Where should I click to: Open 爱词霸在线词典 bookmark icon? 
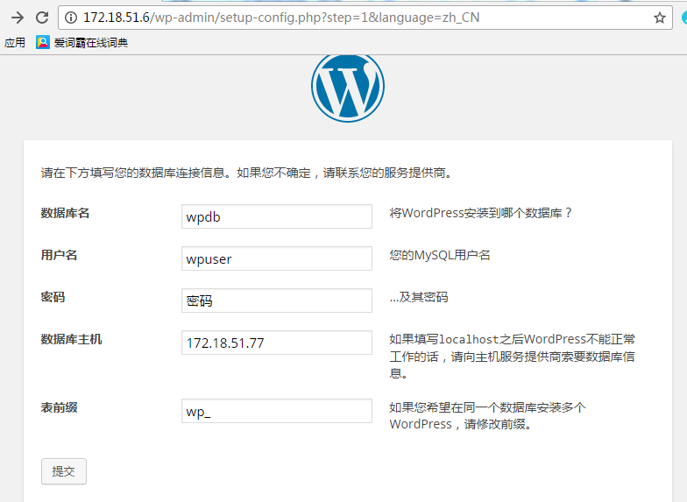pos(42,42)
